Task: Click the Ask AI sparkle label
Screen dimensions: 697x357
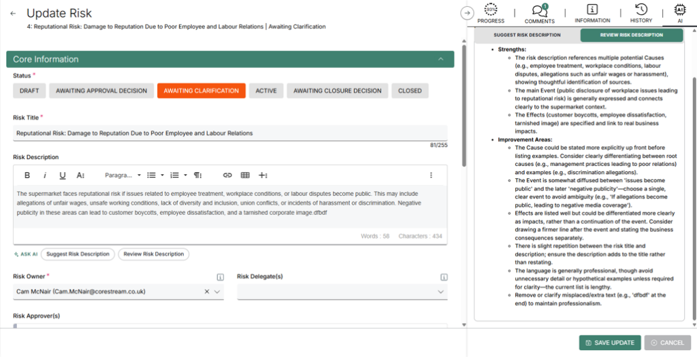Action: 26,254
